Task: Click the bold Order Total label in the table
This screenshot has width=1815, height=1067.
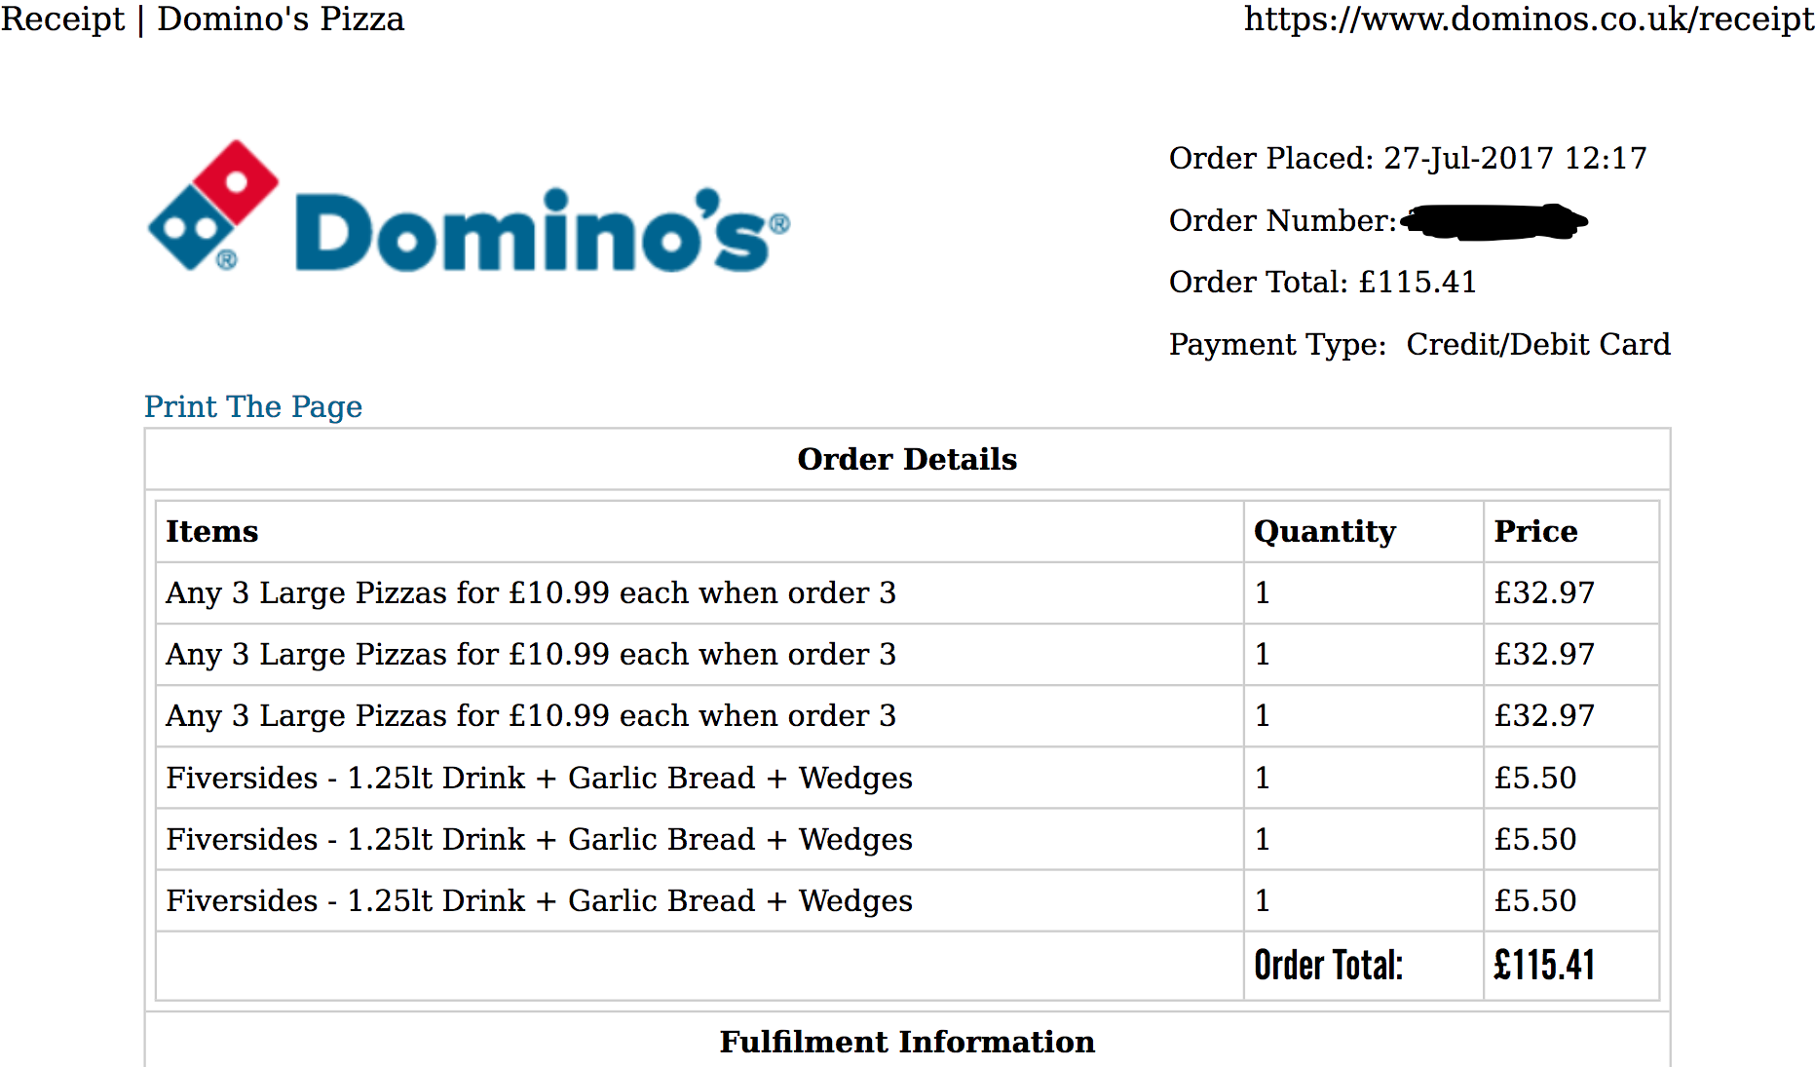Action: (1329, 966)
